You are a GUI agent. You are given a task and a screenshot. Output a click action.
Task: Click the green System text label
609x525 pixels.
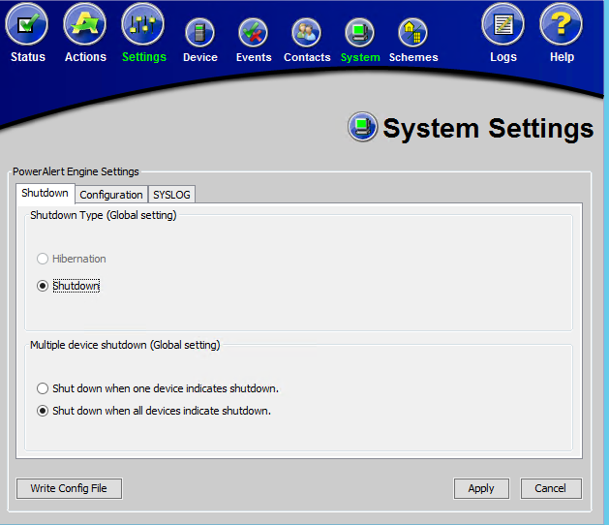360,57
